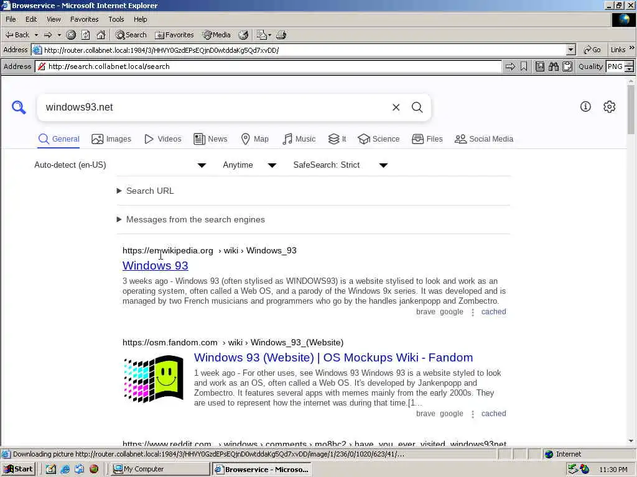Open the History toolbar icon

point(243,35)
